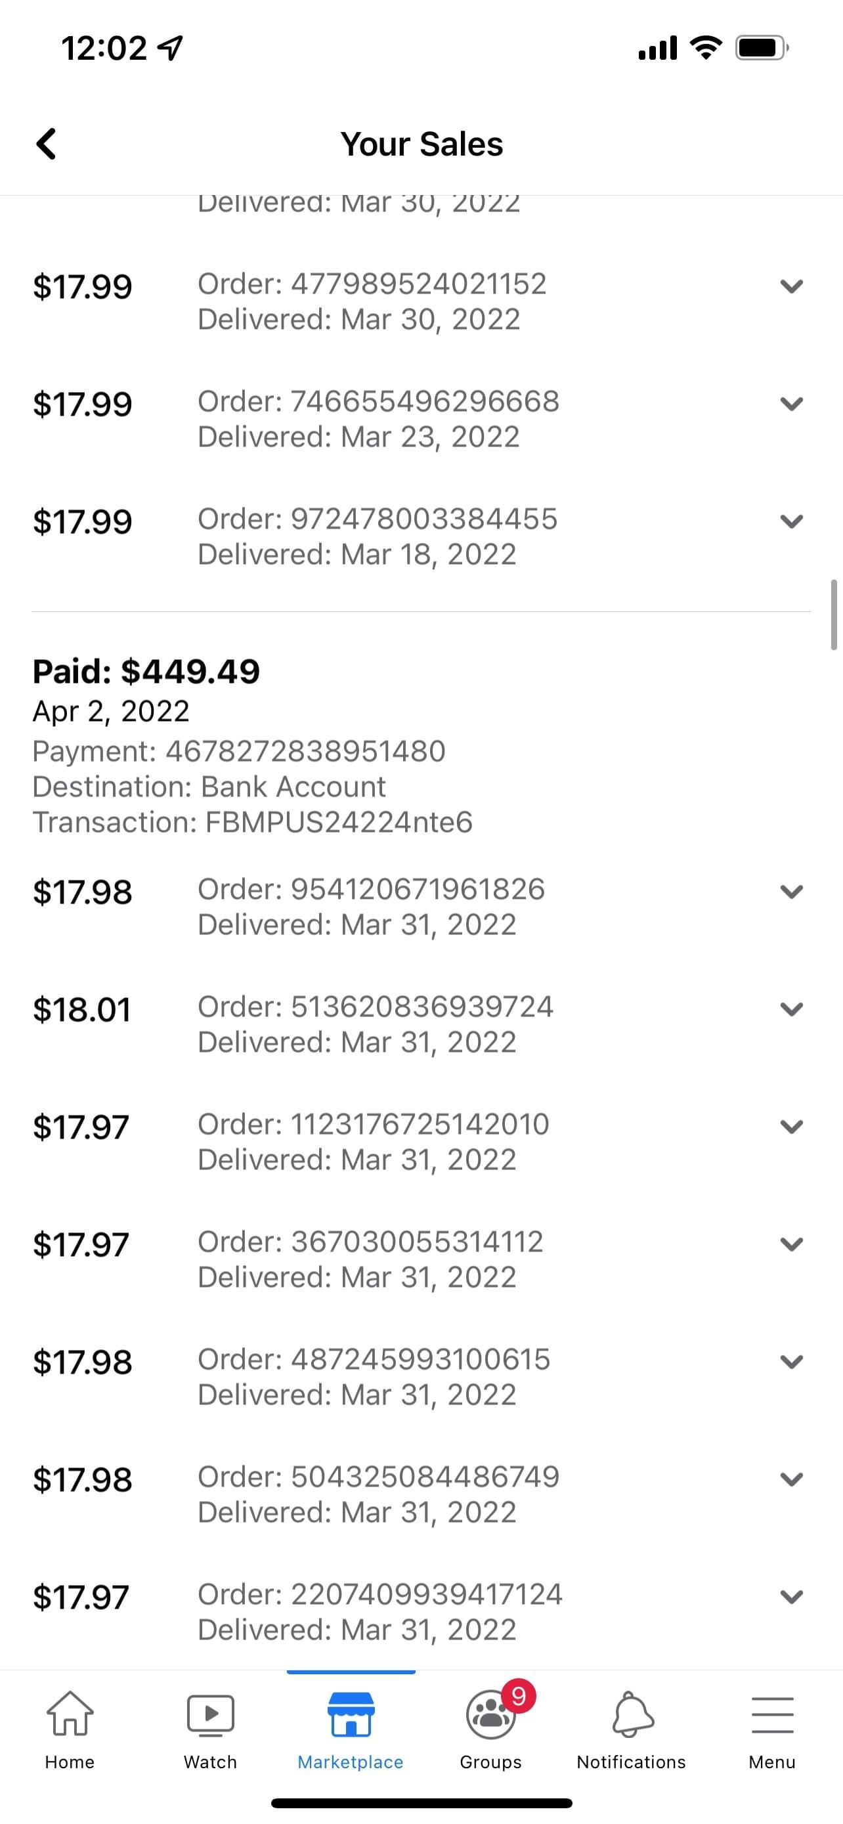Tap the Paid: $449.49 payout header

[x=146, y=671]
